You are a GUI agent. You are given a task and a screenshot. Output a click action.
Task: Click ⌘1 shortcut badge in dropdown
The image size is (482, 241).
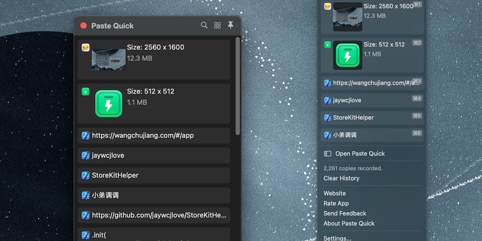click(417, 4)
